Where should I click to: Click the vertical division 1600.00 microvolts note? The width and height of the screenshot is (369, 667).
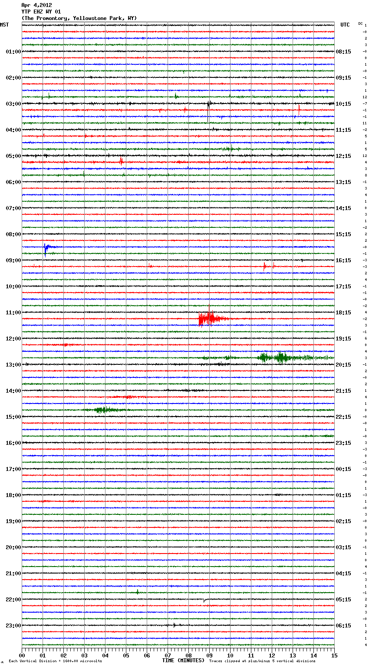point(55,661)
